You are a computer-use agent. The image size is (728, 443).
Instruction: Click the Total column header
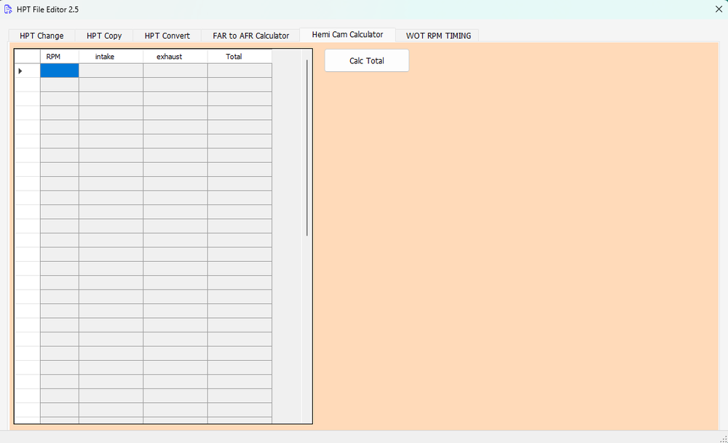234,56
